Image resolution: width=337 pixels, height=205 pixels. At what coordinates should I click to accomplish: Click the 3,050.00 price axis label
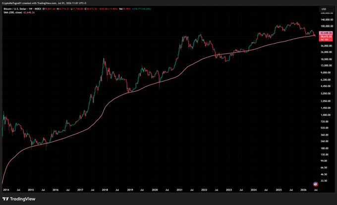(327, 94)
